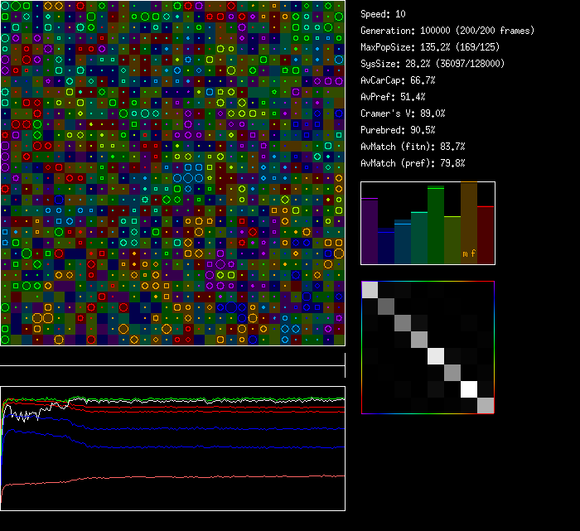The image size is (580, 531).
Task: Select the AvCarCap percentage label
Action: (398, 80)
